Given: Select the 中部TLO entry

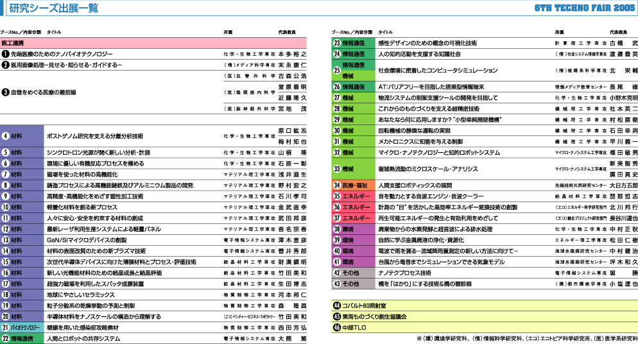Looking at the screenshot, I should click(354, 328).
